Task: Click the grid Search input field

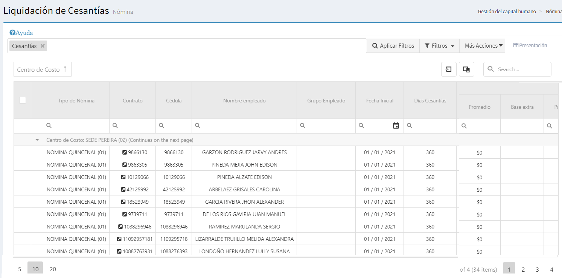Action: (522, 69)
